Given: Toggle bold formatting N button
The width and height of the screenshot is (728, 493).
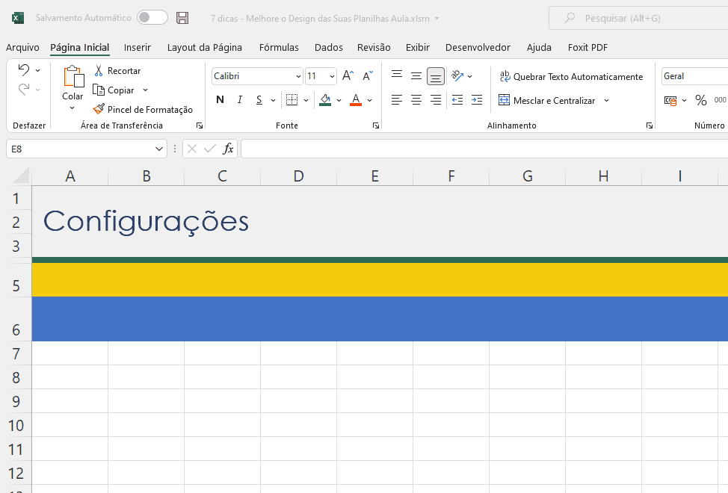Looking at the screenshot, I should [220, 100].
